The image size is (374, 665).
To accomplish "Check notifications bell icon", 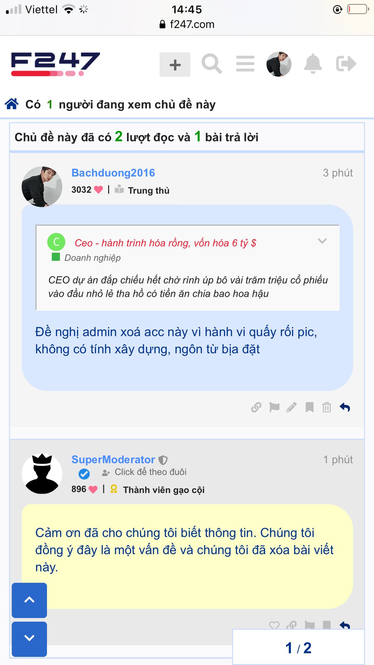I will coord(313,64).
